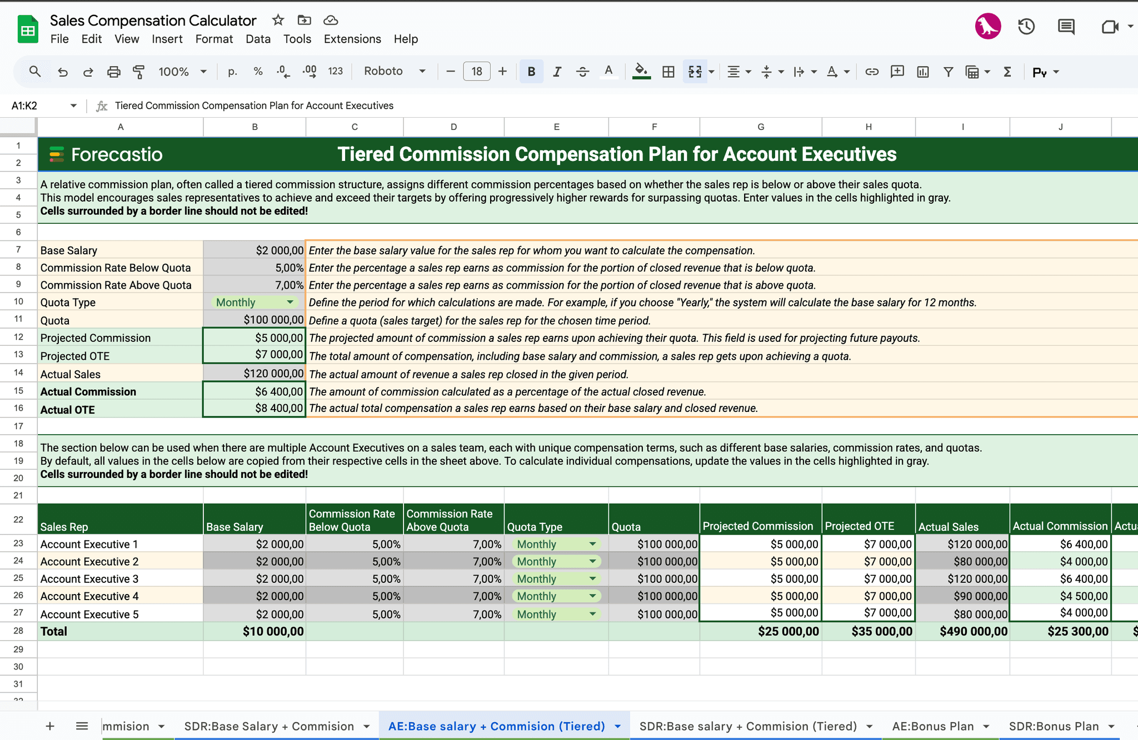This screenshot has height=740, width=1138.
Task: Open the fill color picker
Action: point(641,72)
